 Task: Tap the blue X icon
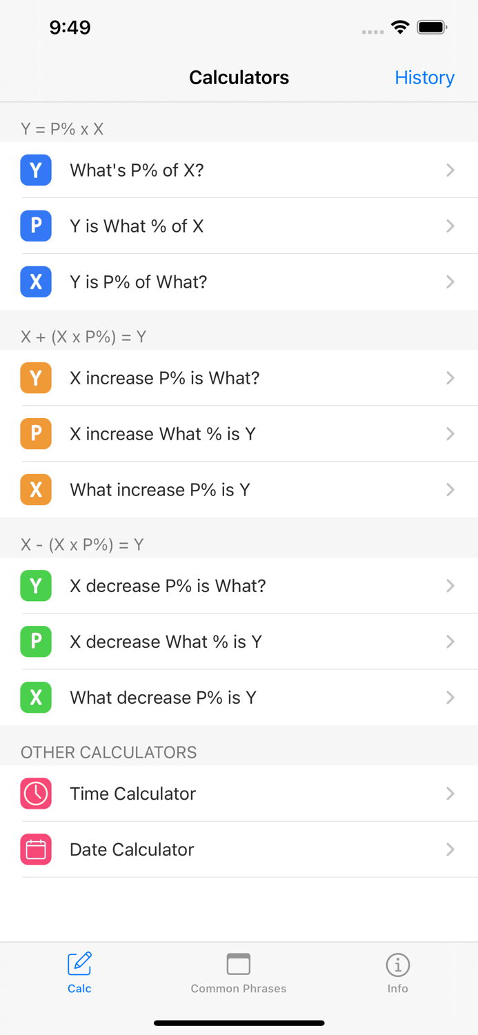(x=36, y=282)
